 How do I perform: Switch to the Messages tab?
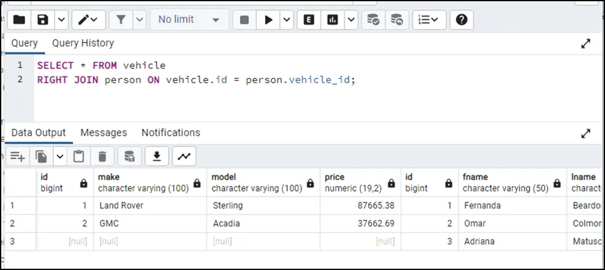[x=103, y=133]
